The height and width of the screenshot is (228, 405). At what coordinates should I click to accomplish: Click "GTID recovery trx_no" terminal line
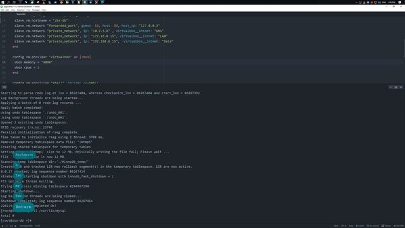(x=27, y=127)
